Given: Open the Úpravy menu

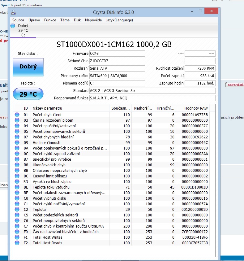Looking at the screenshot, I should tap(34, 20).
